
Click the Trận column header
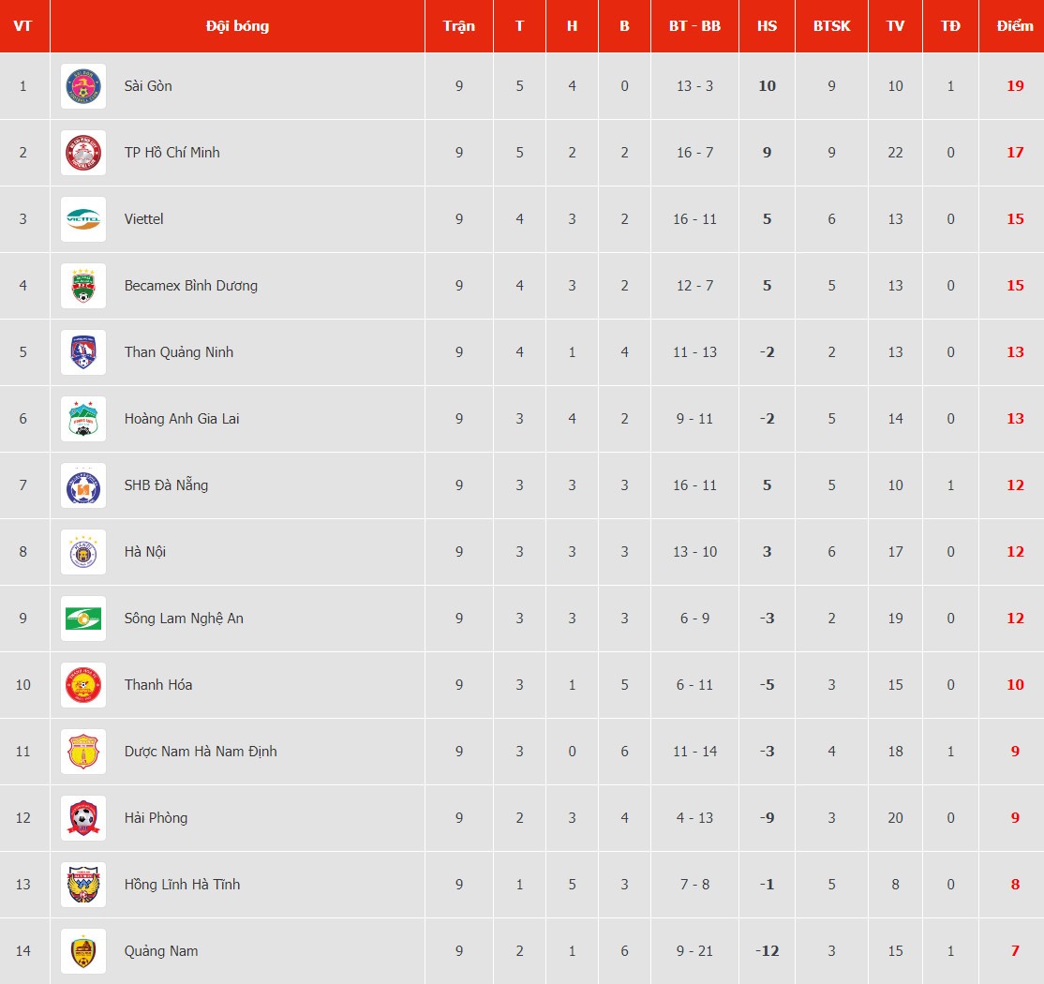[459, 26]
